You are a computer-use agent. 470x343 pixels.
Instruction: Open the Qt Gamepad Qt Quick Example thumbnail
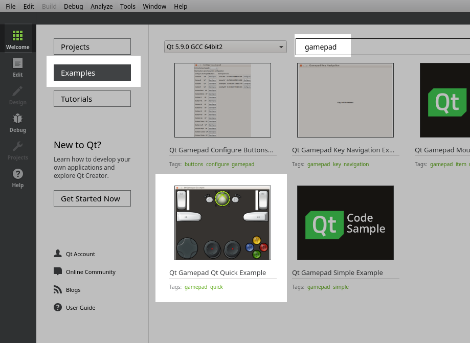pyautogui.click(x=222, y=222)
